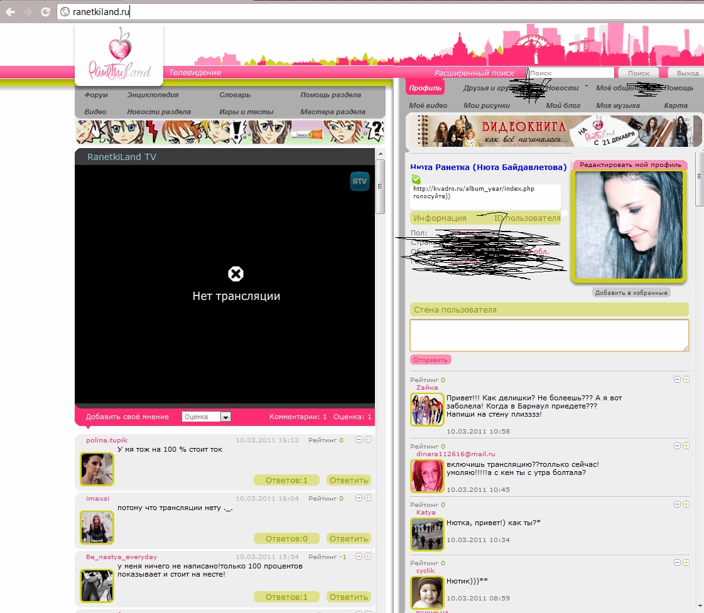Click the RanetkiLand apple logo
This screenshot has width=704, height=613.
119,55
